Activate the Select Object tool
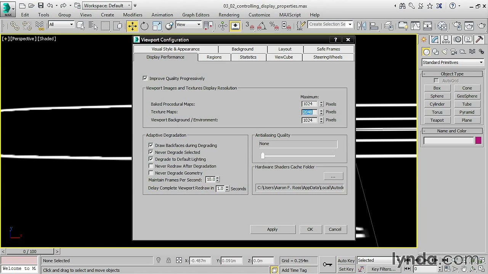The width and height of the screenshot is (488, 274). click(80, 25)
